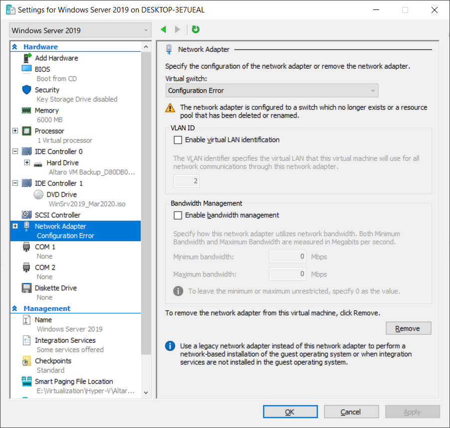Click the tree scrollbar up arrow
The height and width of the screenshot is (428, 450).
146,47
